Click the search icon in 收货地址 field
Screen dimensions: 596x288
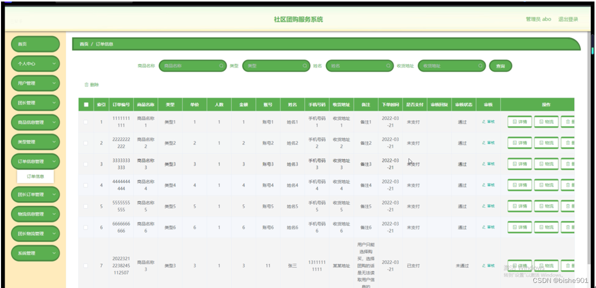pyautogui.click(x=480, y=66)
